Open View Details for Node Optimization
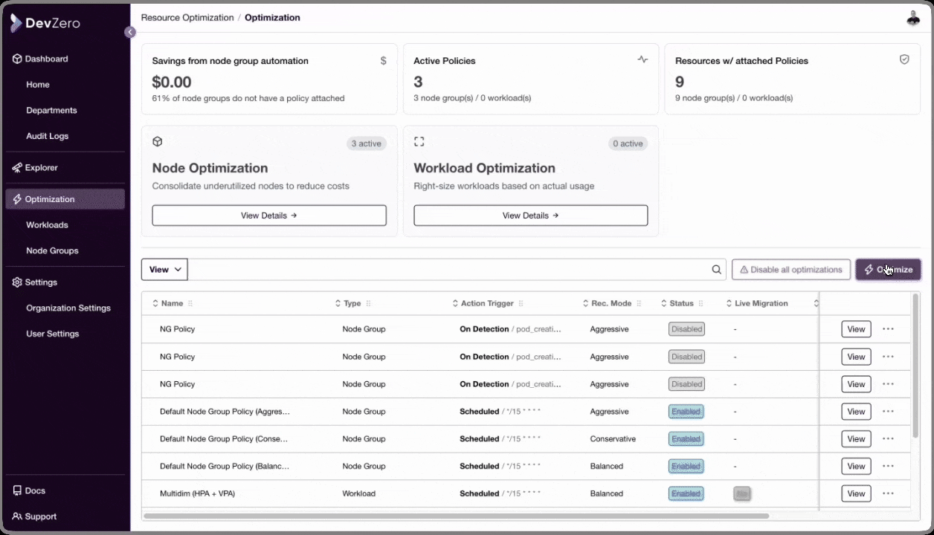Screen dimensions: 934x535 [268, 215]
